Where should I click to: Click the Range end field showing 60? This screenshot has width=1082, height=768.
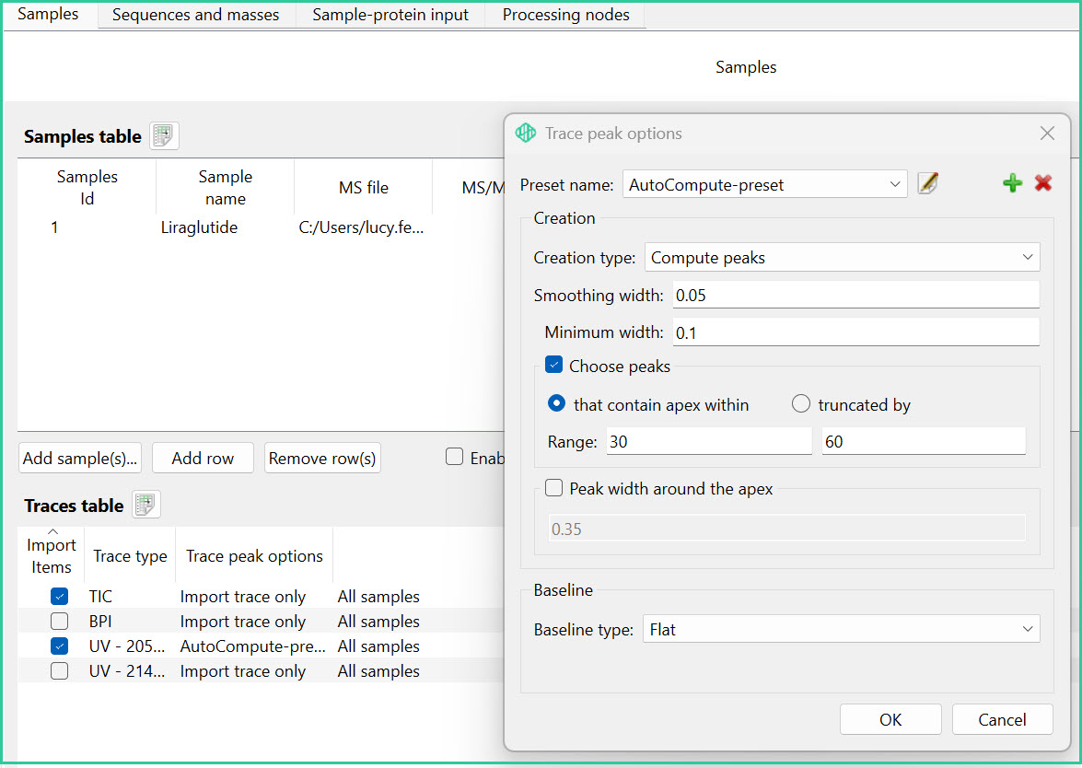pos(924,442)
